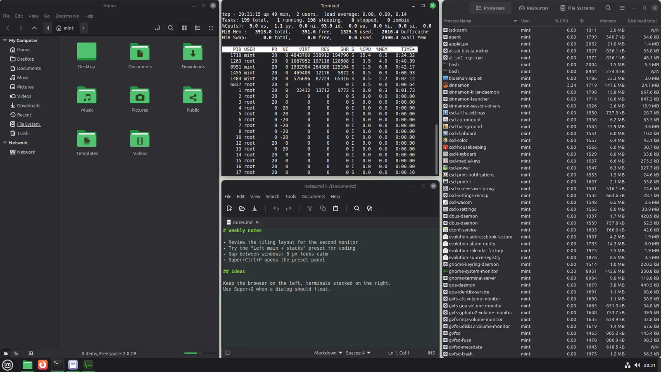Show tree view in the file manager sidebar
The image size is (661, 372).
[16, 353]
